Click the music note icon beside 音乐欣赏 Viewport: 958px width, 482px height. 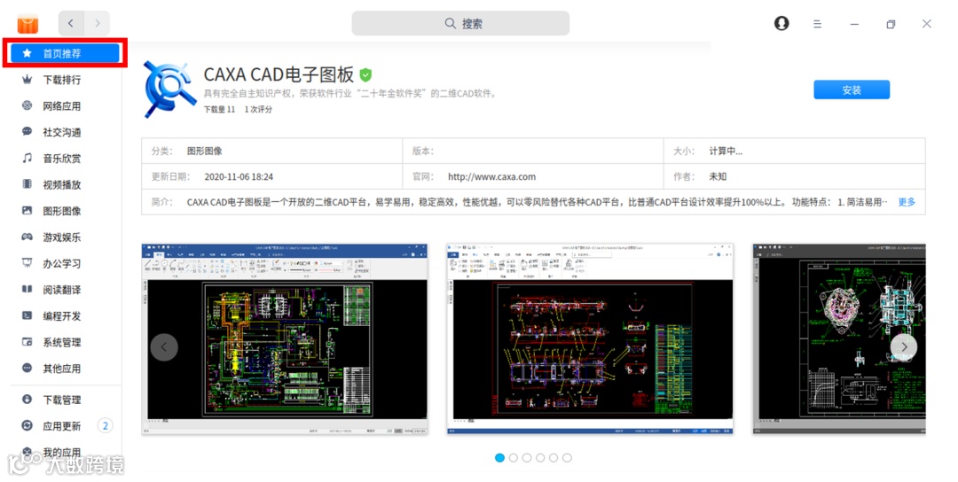tap(27, 158)
